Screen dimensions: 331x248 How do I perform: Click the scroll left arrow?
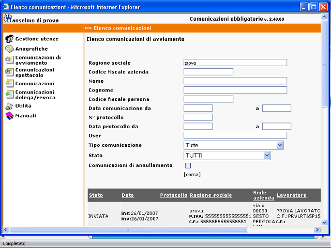(x=6, y=229)
